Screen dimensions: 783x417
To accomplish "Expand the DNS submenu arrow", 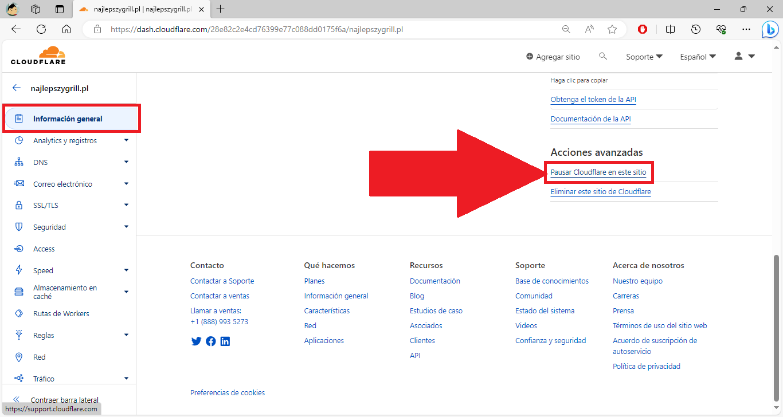I will [x=127, y=162].
